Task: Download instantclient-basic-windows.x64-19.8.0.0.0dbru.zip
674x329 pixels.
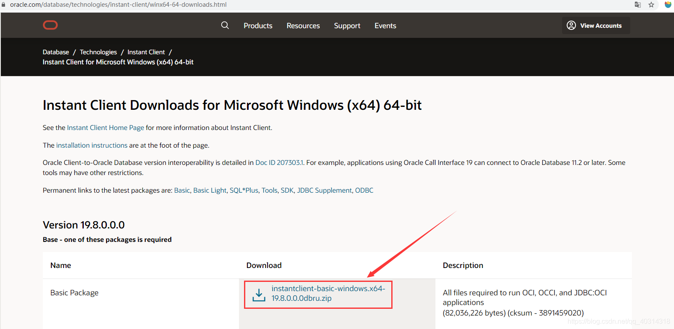Action: [328, 293]
